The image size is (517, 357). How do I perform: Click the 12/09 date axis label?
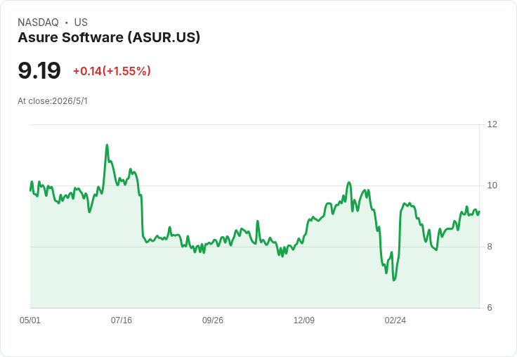pyautogui.click(x=304, y=320)
